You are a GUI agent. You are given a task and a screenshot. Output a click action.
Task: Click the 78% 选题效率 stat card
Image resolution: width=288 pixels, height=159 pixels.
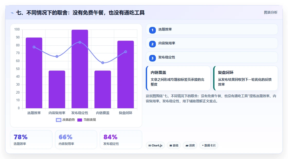coord(31,140)
